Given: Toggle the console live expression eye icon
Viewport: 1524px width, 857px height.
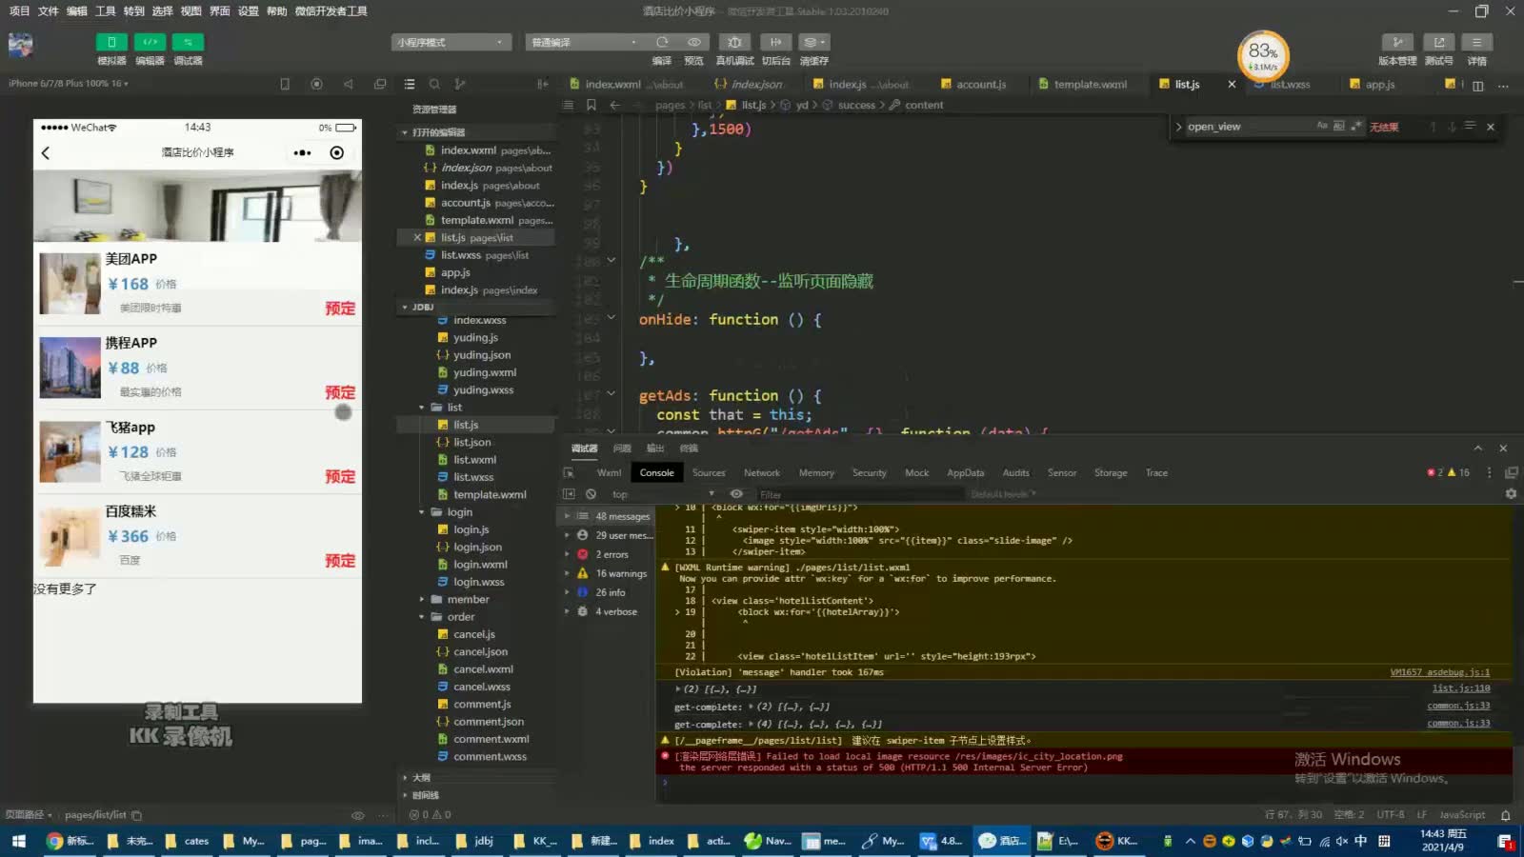Looking at the screenshot, I should click(736, 494).
